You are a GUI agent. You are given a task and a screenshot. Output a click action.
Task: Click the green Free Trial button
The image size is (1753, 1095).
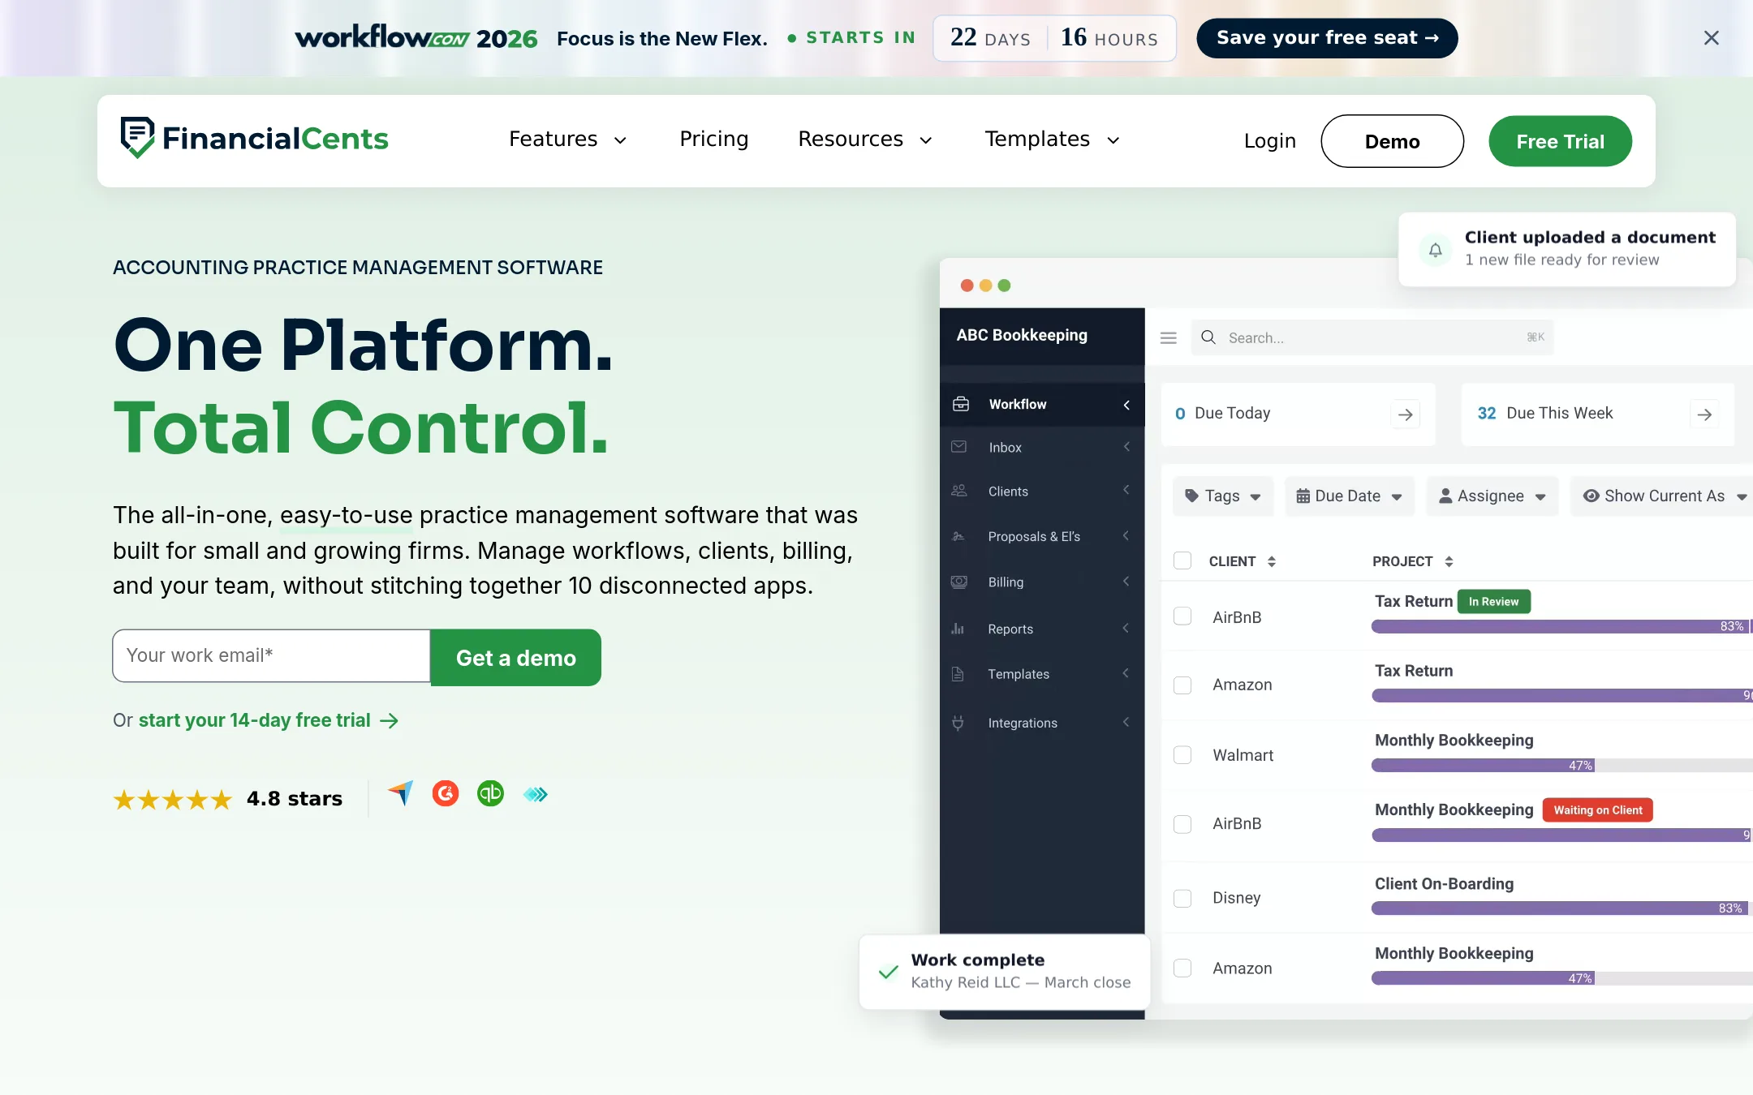point(1560,141)
